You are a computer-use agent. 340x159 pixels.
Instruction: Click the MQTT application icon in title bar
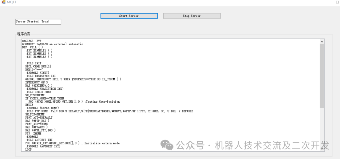pyautogui.click(x=3, y=2)
